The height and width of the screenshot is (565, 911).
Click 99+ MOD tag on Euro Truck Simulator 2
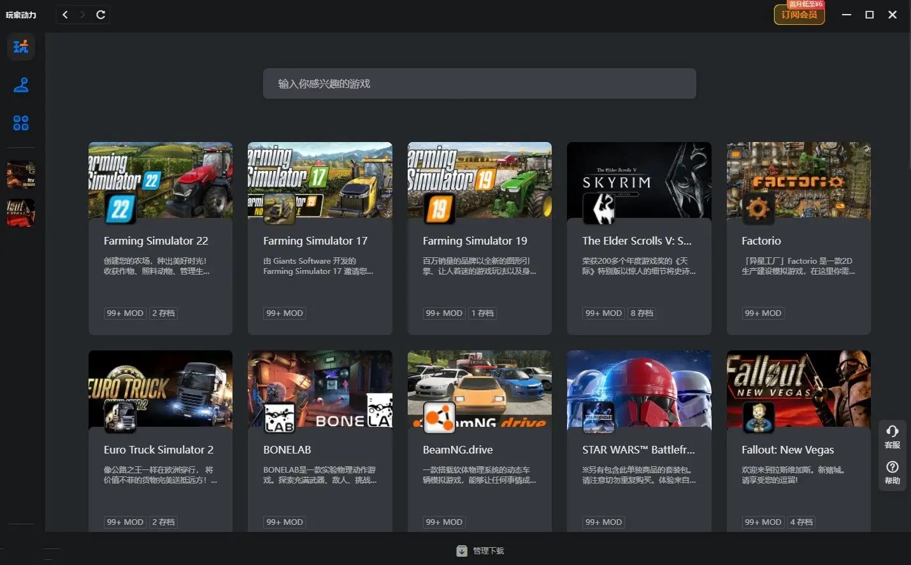[125, 522]
